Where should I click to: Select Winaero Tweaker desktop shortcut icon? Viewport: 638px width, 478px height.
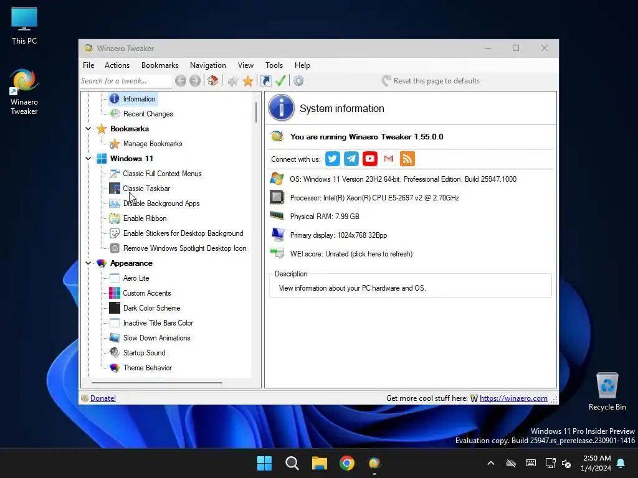pyautogui.click(x=24, y=92)
